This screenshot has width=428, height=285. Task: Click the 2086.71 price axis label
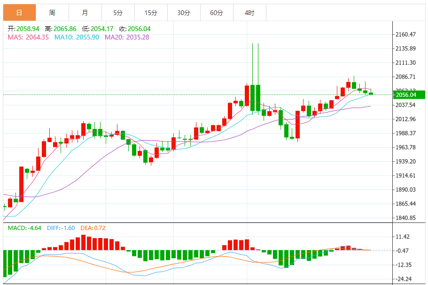(x=405, y=77)
